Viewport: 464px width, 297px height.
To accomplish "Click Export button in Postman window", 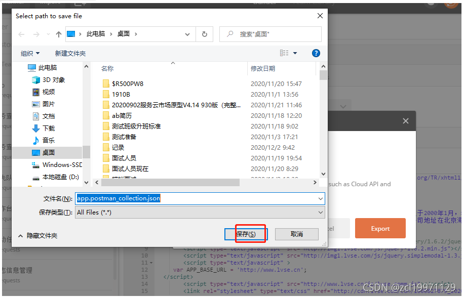I will (380, 228).
